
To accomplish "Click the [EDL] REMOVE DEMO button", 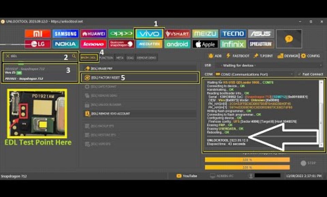I will (140, 96).
